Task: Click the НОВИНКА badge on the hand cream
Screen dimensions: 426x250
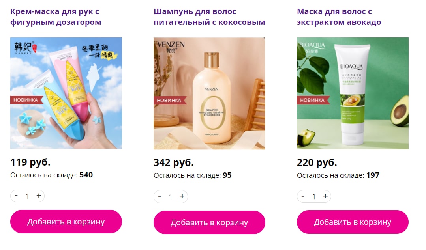Action: [26, 100]
